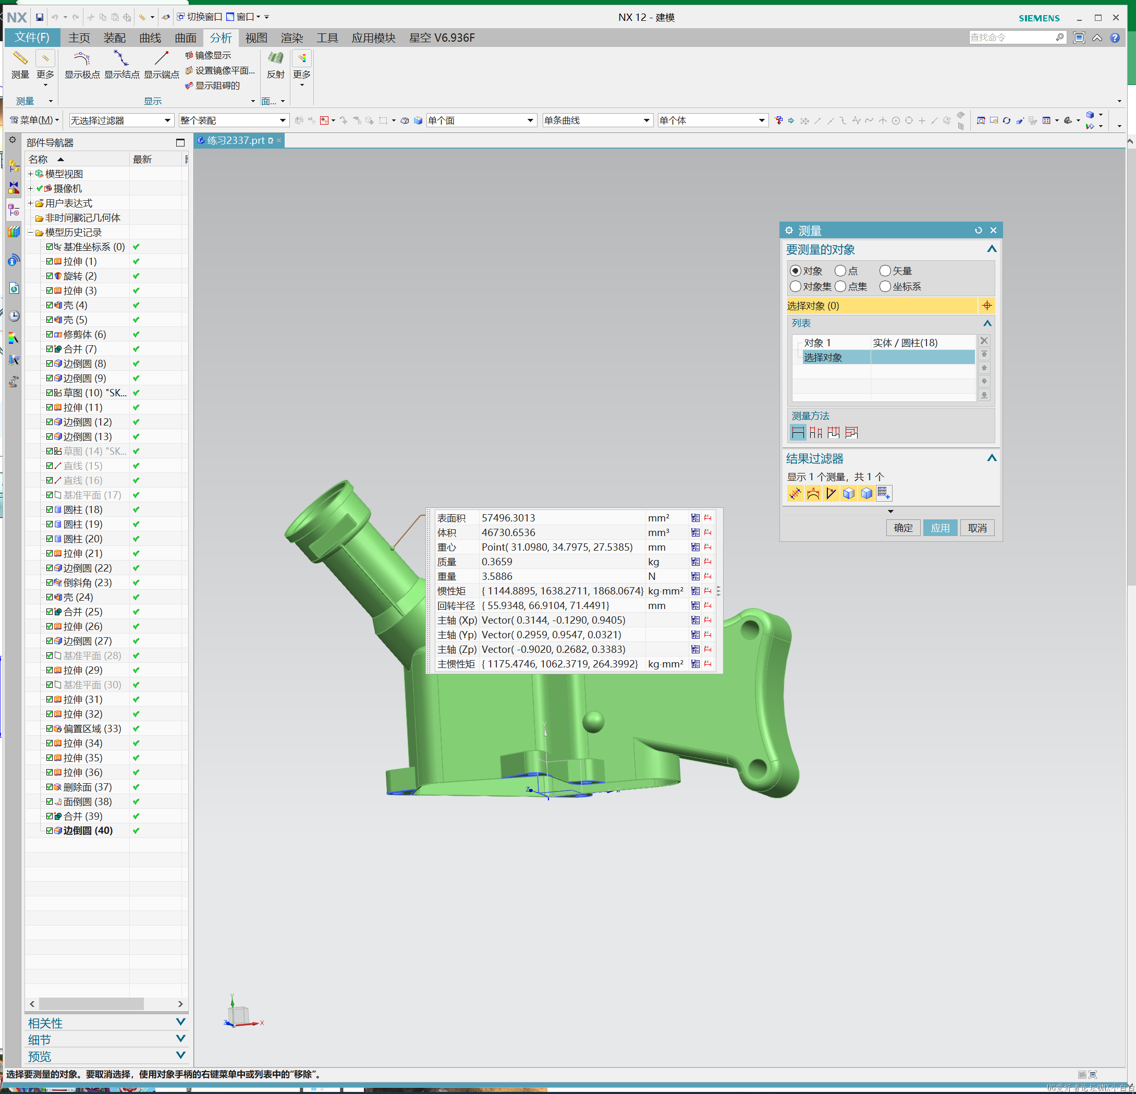Click the full screen icon beside search box
The height and width of the screenshot is (1094, 1136).
1079,38
